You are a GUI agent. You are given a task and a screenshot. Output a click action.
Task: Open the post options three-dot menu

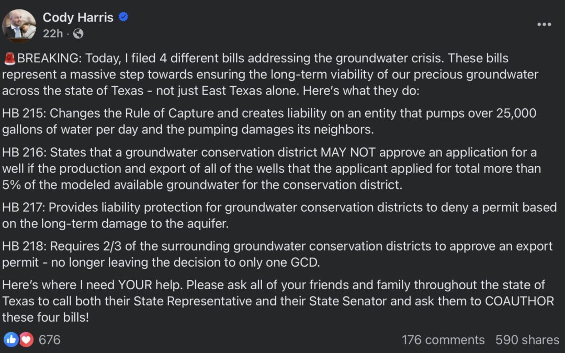tap(544, 25)
